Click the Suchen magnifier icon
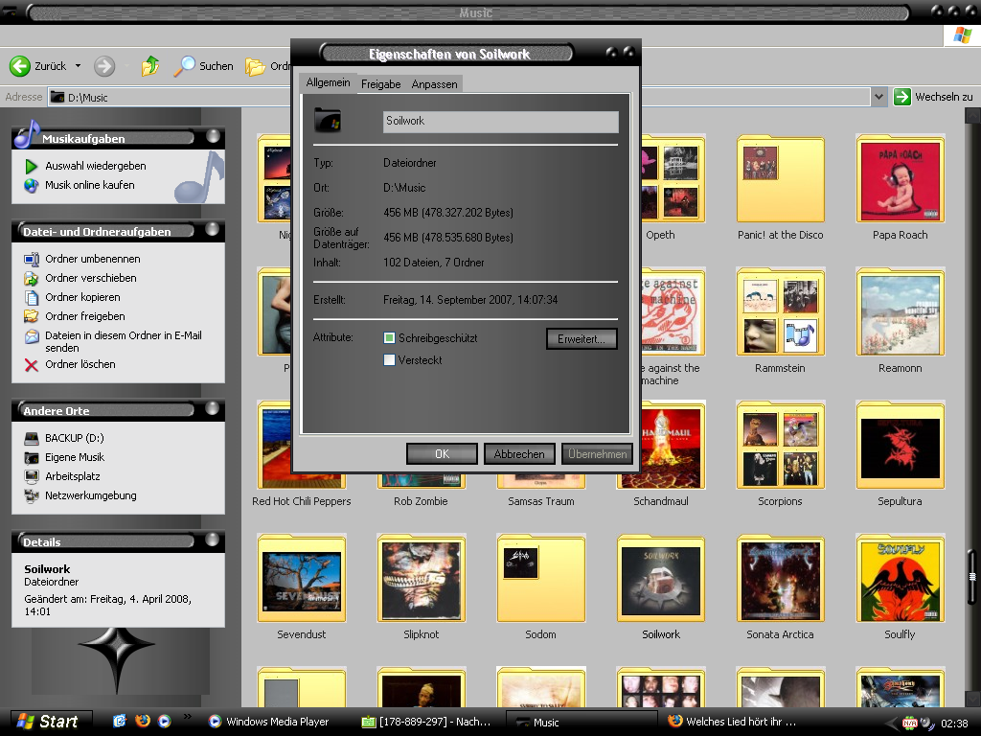Viewport: 981px width, 736px height. (184, 66)
